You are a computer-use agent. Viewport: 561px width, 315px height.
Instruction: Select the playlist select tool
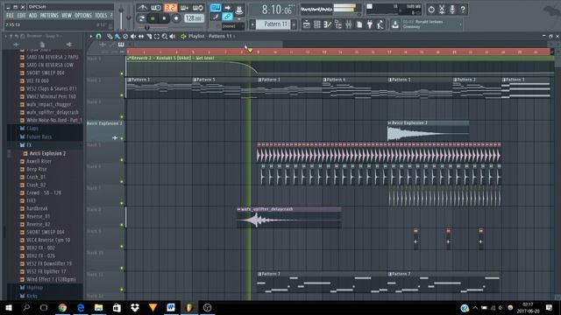coord(157,36)
